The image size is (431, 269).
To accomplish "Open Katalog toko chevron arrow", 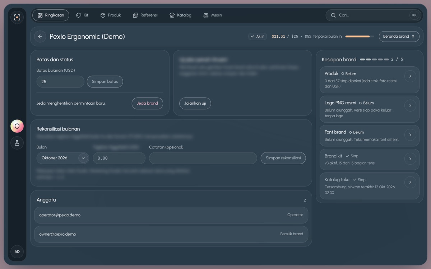I will [410, 183].
